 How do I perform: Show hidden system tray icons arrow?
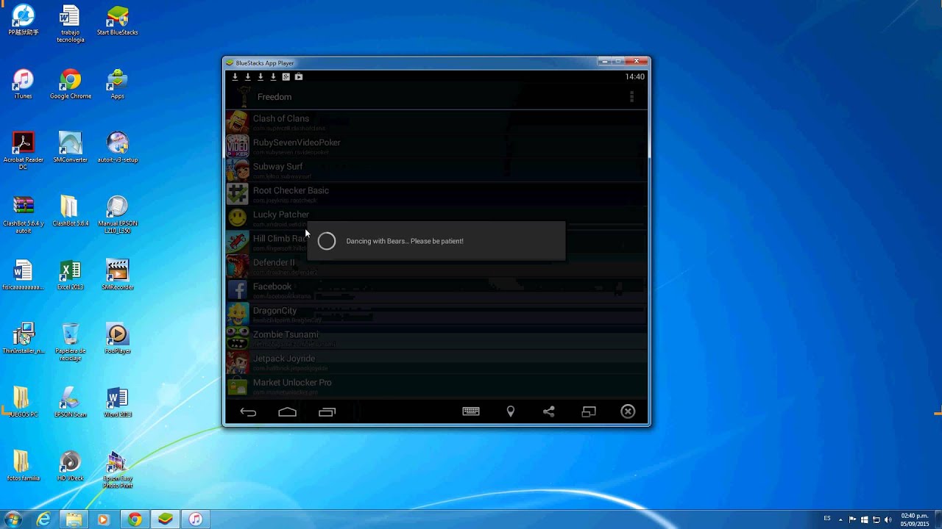pos(840,519)
